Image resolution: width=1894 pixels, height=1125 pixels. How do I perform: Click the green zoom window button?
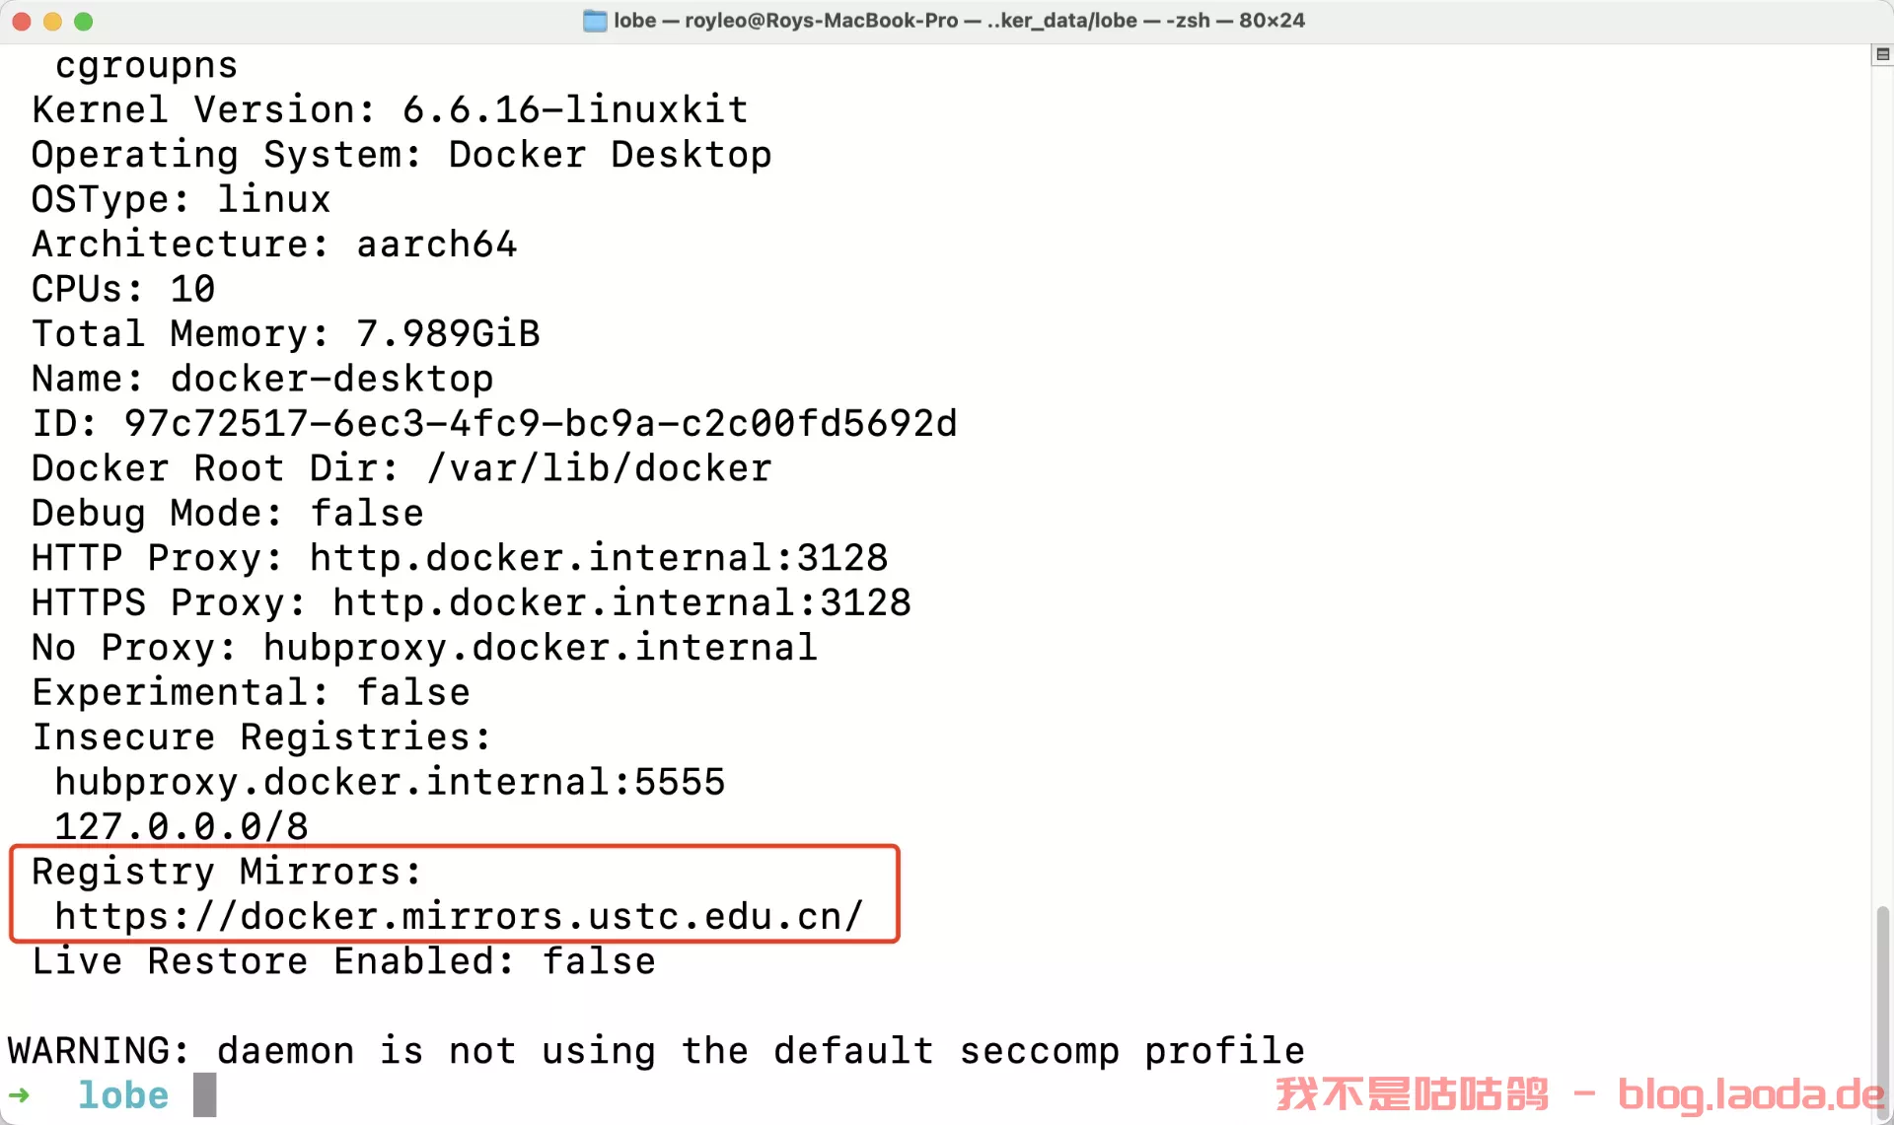point(84,21)
